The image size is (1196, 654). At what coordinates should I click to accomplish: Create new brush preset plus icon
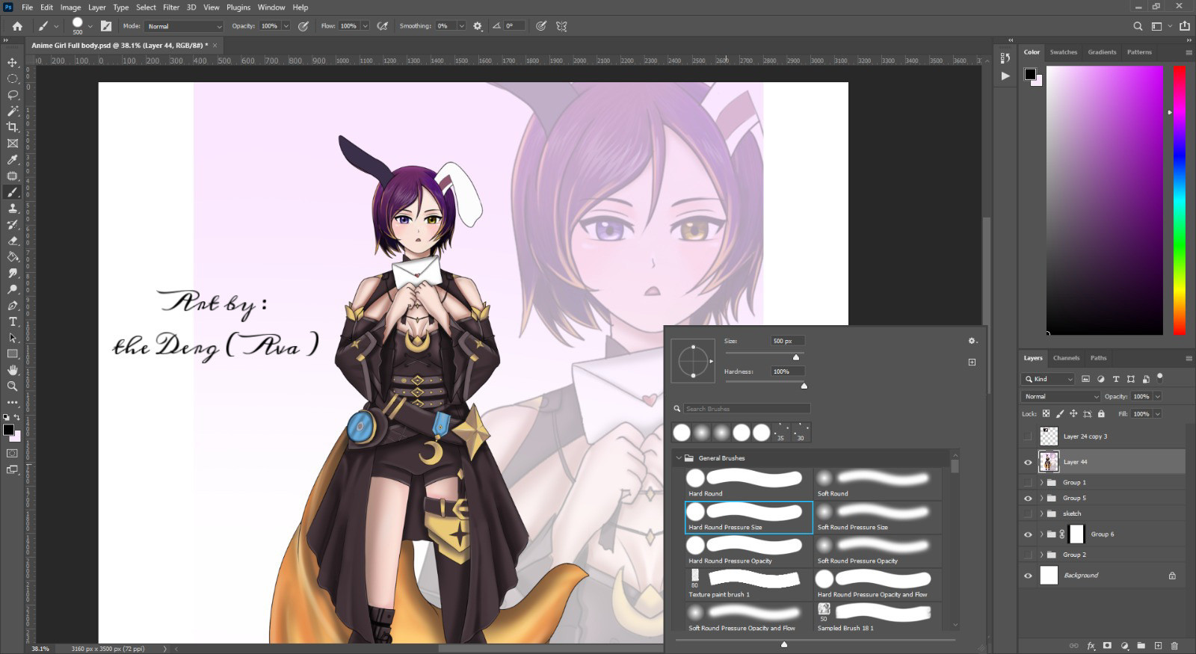click(x=972, y=362)
